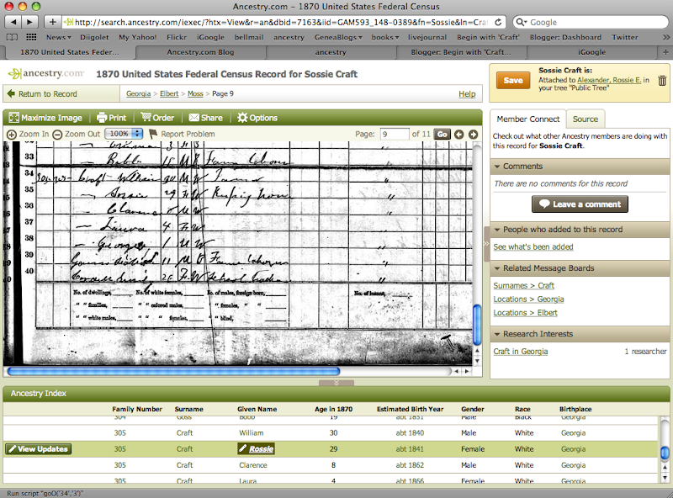
Task: Order a copy via Order cart
Action: (157, 118)
